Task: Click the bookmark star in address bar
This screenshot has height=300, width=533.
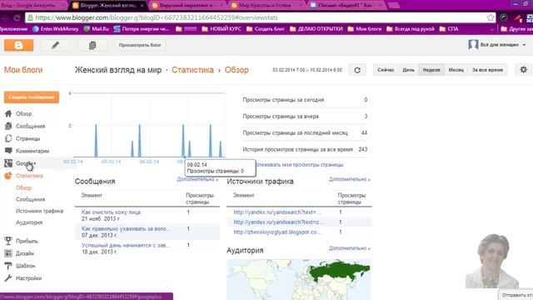Action: (491, 17)
